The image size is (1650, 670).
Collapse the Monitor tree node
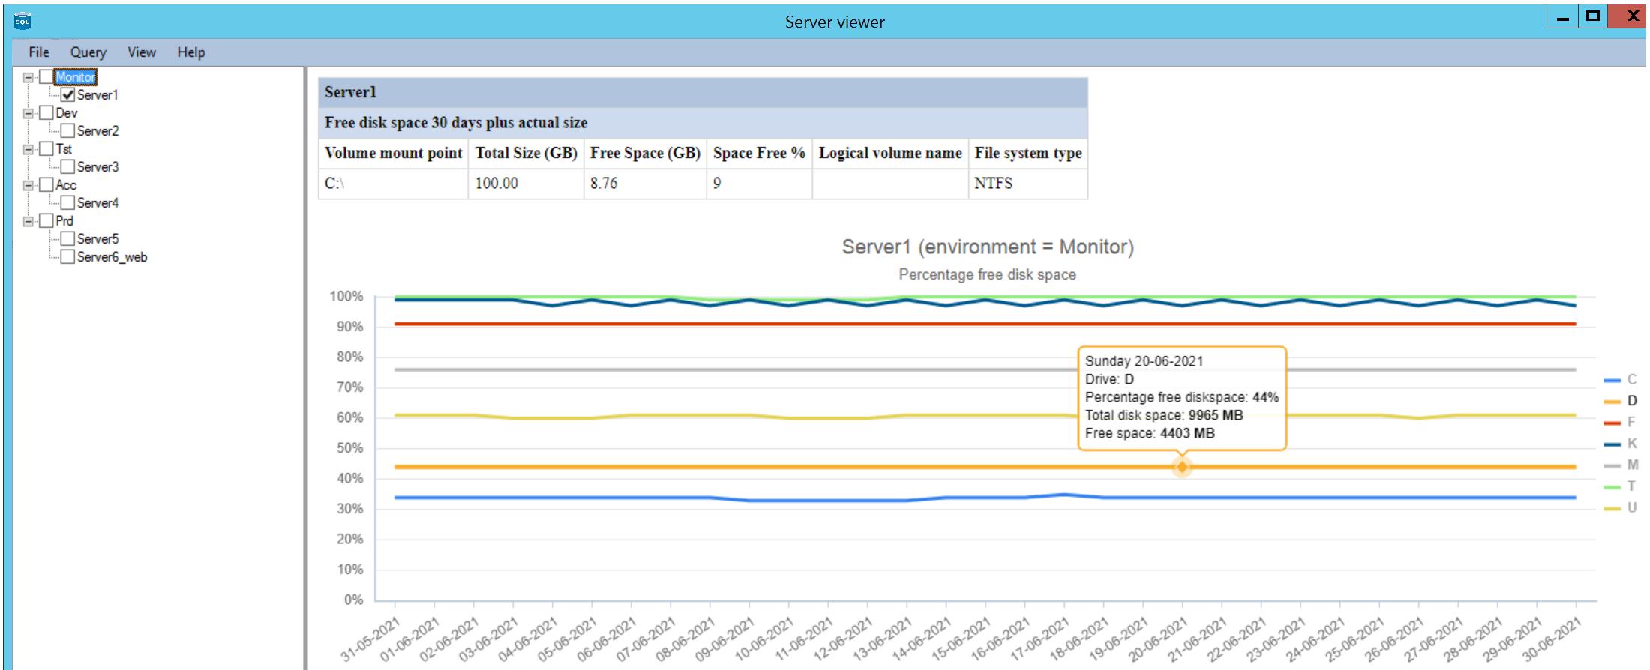click(28, 77)
